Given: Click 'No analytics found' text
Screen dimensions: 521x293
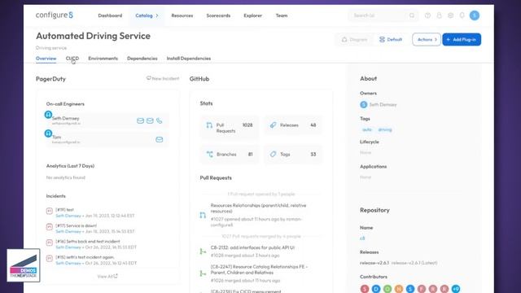Looking at the screenshot, I should click(66, 177).
